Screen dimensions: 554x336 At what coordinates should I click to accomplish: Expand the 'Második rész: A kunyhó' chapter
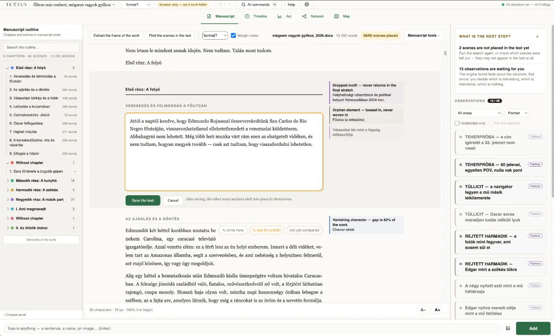click(7, 180)
